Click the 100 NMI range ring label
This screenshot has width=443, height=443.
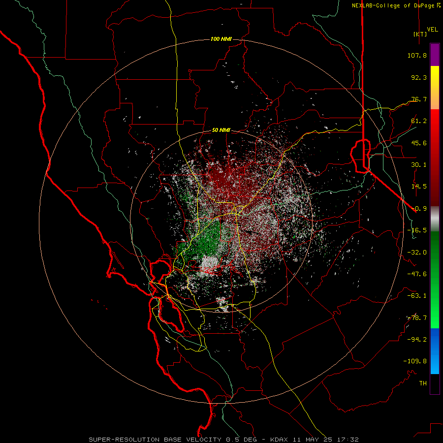click(x=221, y=39)
